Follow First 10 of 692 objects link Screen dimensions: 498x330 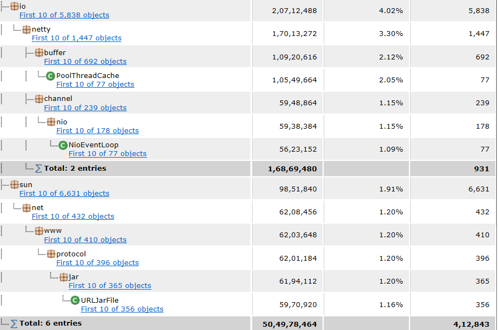pos(85,62)
